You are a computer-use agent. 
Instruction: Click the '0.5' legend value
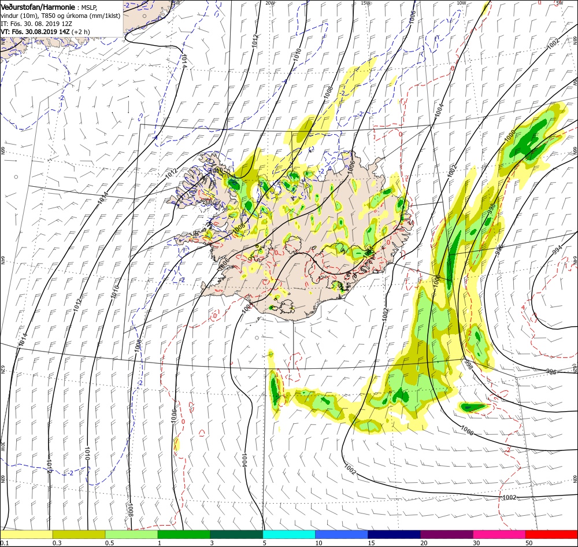pyautogui.click(x=110, y=543)
